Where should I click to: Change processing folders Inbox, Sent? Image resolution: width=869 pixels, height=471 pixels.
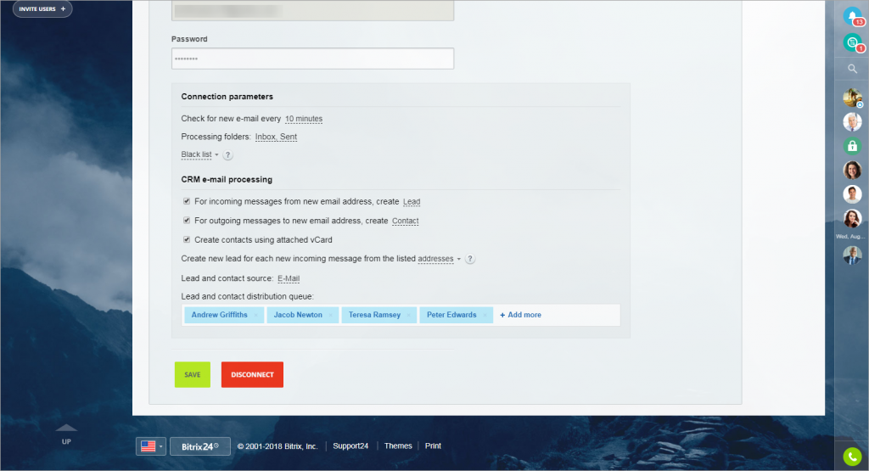(x=276, y=137)
